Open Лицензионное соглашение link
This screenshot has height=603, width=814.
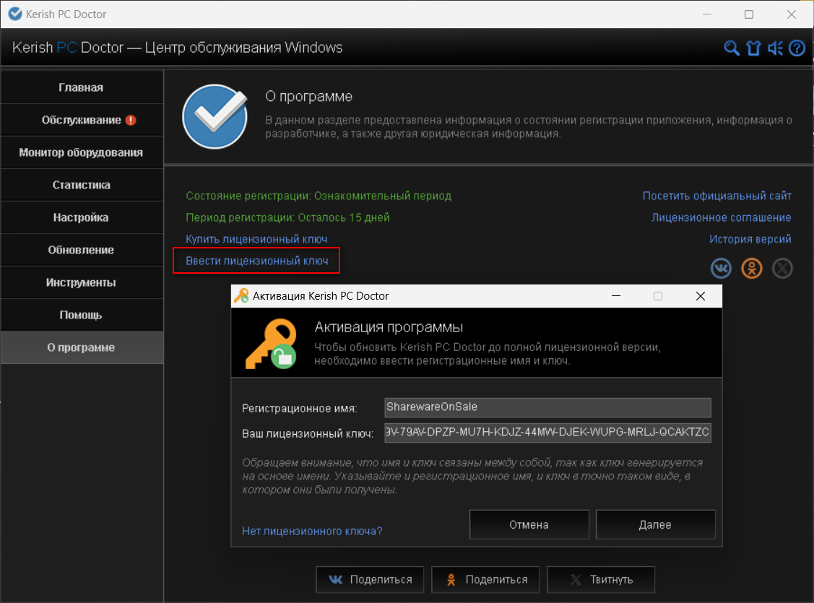point(721,217)
